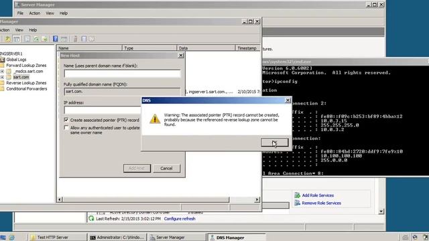
Task: Click the sart.com zone folder icon
Action: pos(9,77)
